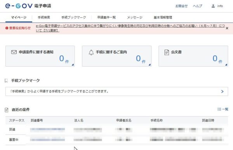Open the 公文書 card

point(193,56)
